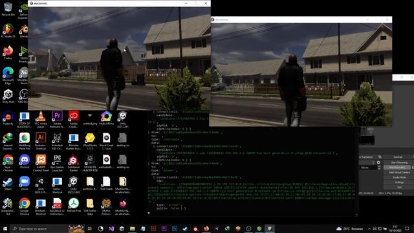Click the weather widget on taskbar
Screen dimensions: 414x233
pos(351,228)
